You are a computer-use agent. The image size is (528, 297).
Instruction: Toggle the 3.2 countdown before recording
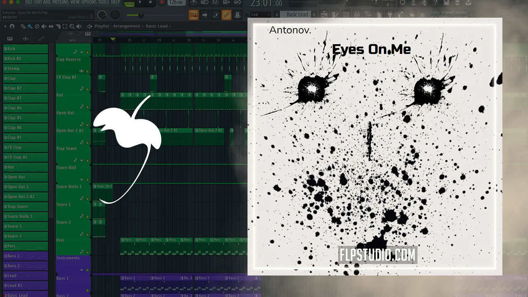(x=215, y=3)
